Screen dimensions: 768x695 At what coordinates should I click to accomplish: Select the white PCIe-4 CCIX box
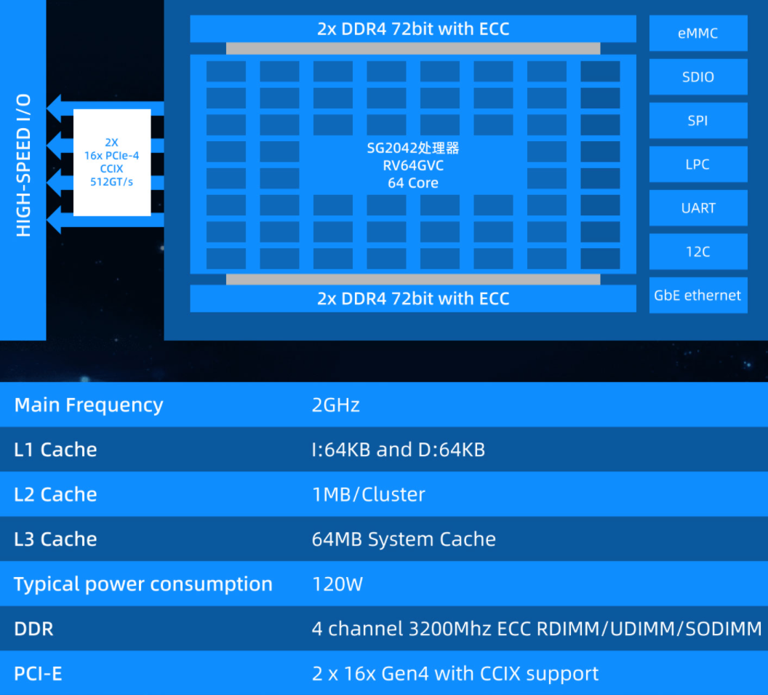[112, 162]
